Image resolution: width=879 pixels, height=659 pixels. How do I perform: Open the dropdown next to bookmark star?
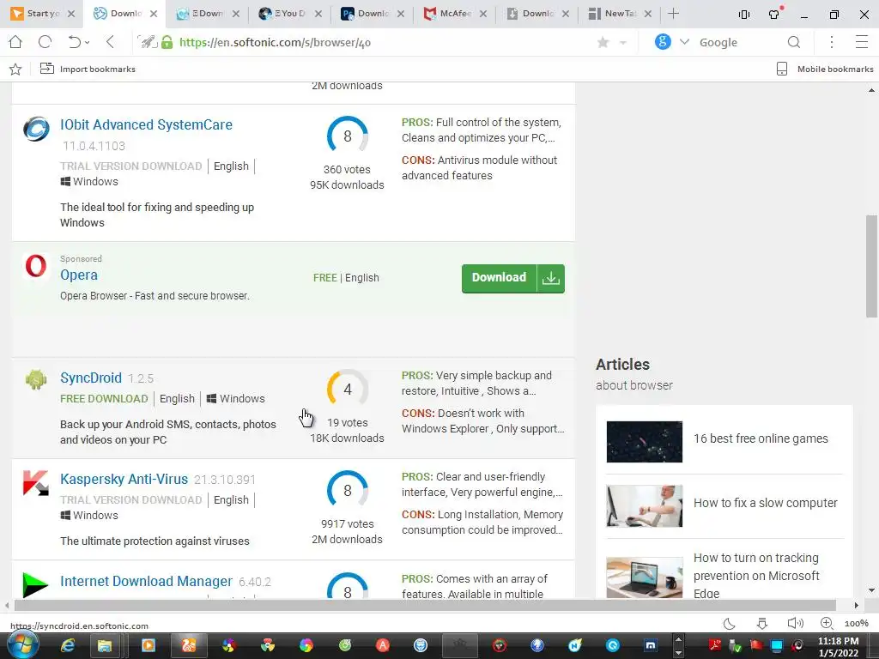(623, 43)
